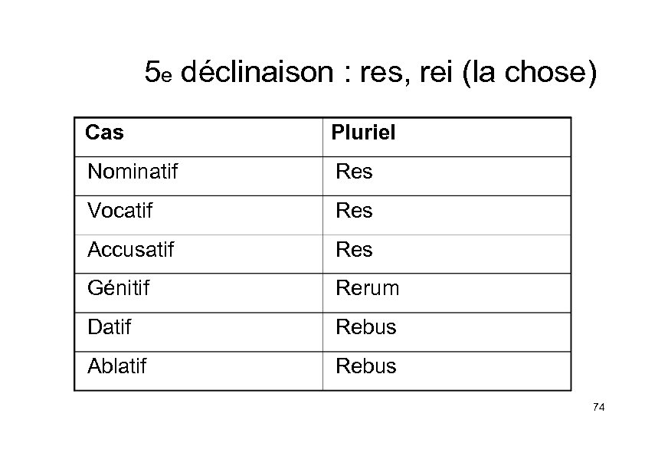Click the "Vocatif" row label
Screen dimensions: 645x456
121,211
